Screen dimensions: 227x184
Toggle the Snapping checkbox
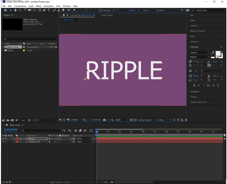pos(100,10)
